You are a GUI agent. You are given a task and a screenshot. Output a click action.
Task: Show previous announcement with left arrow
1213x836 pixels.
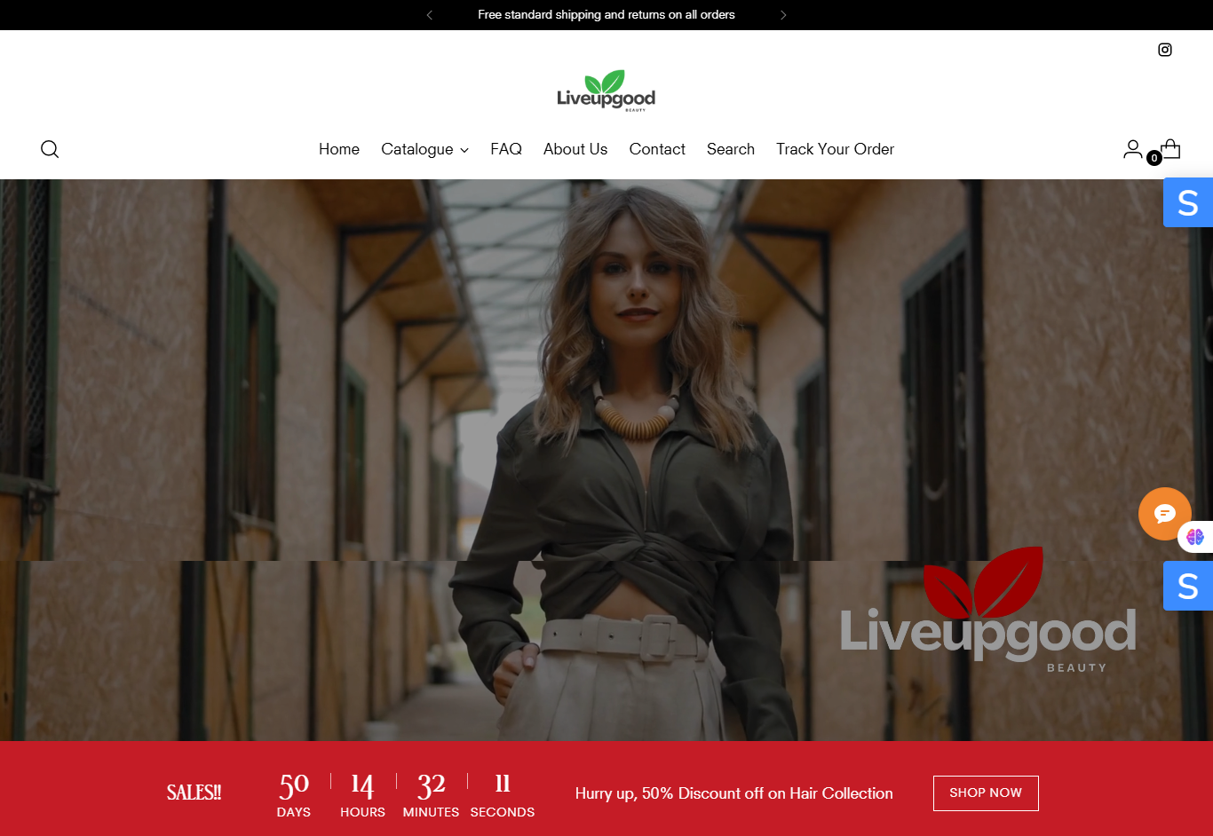[430, 15]
